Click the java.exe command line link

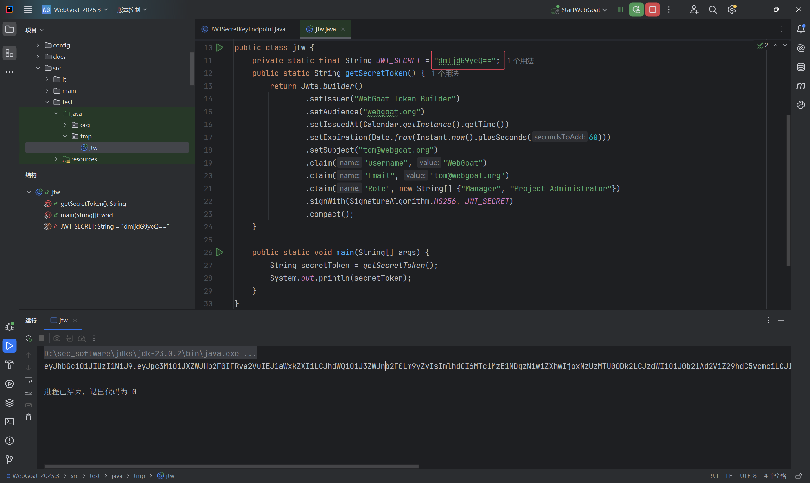tap(150, 353)
